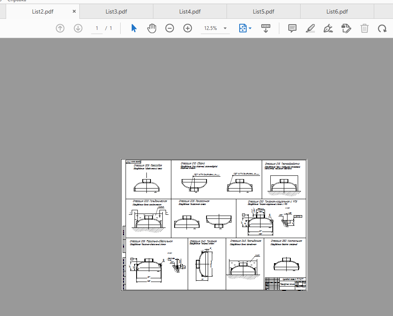Zoom out with the minus button
This screenshot has height=316, width=393.
[170, 28]
